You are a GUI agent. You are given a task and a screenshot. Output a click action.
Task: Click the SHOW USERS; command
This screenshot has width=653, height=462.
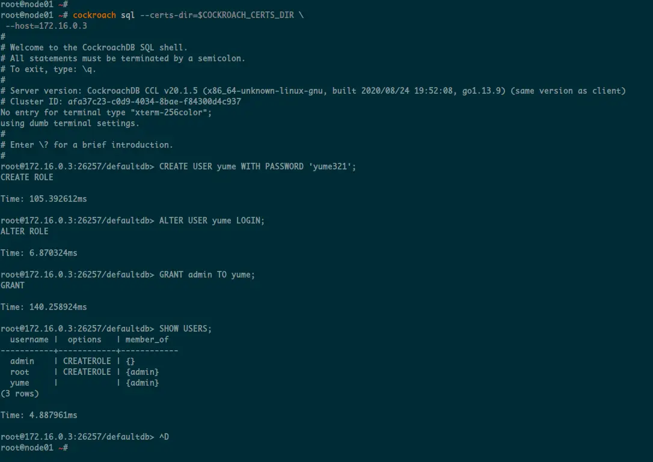185,329
